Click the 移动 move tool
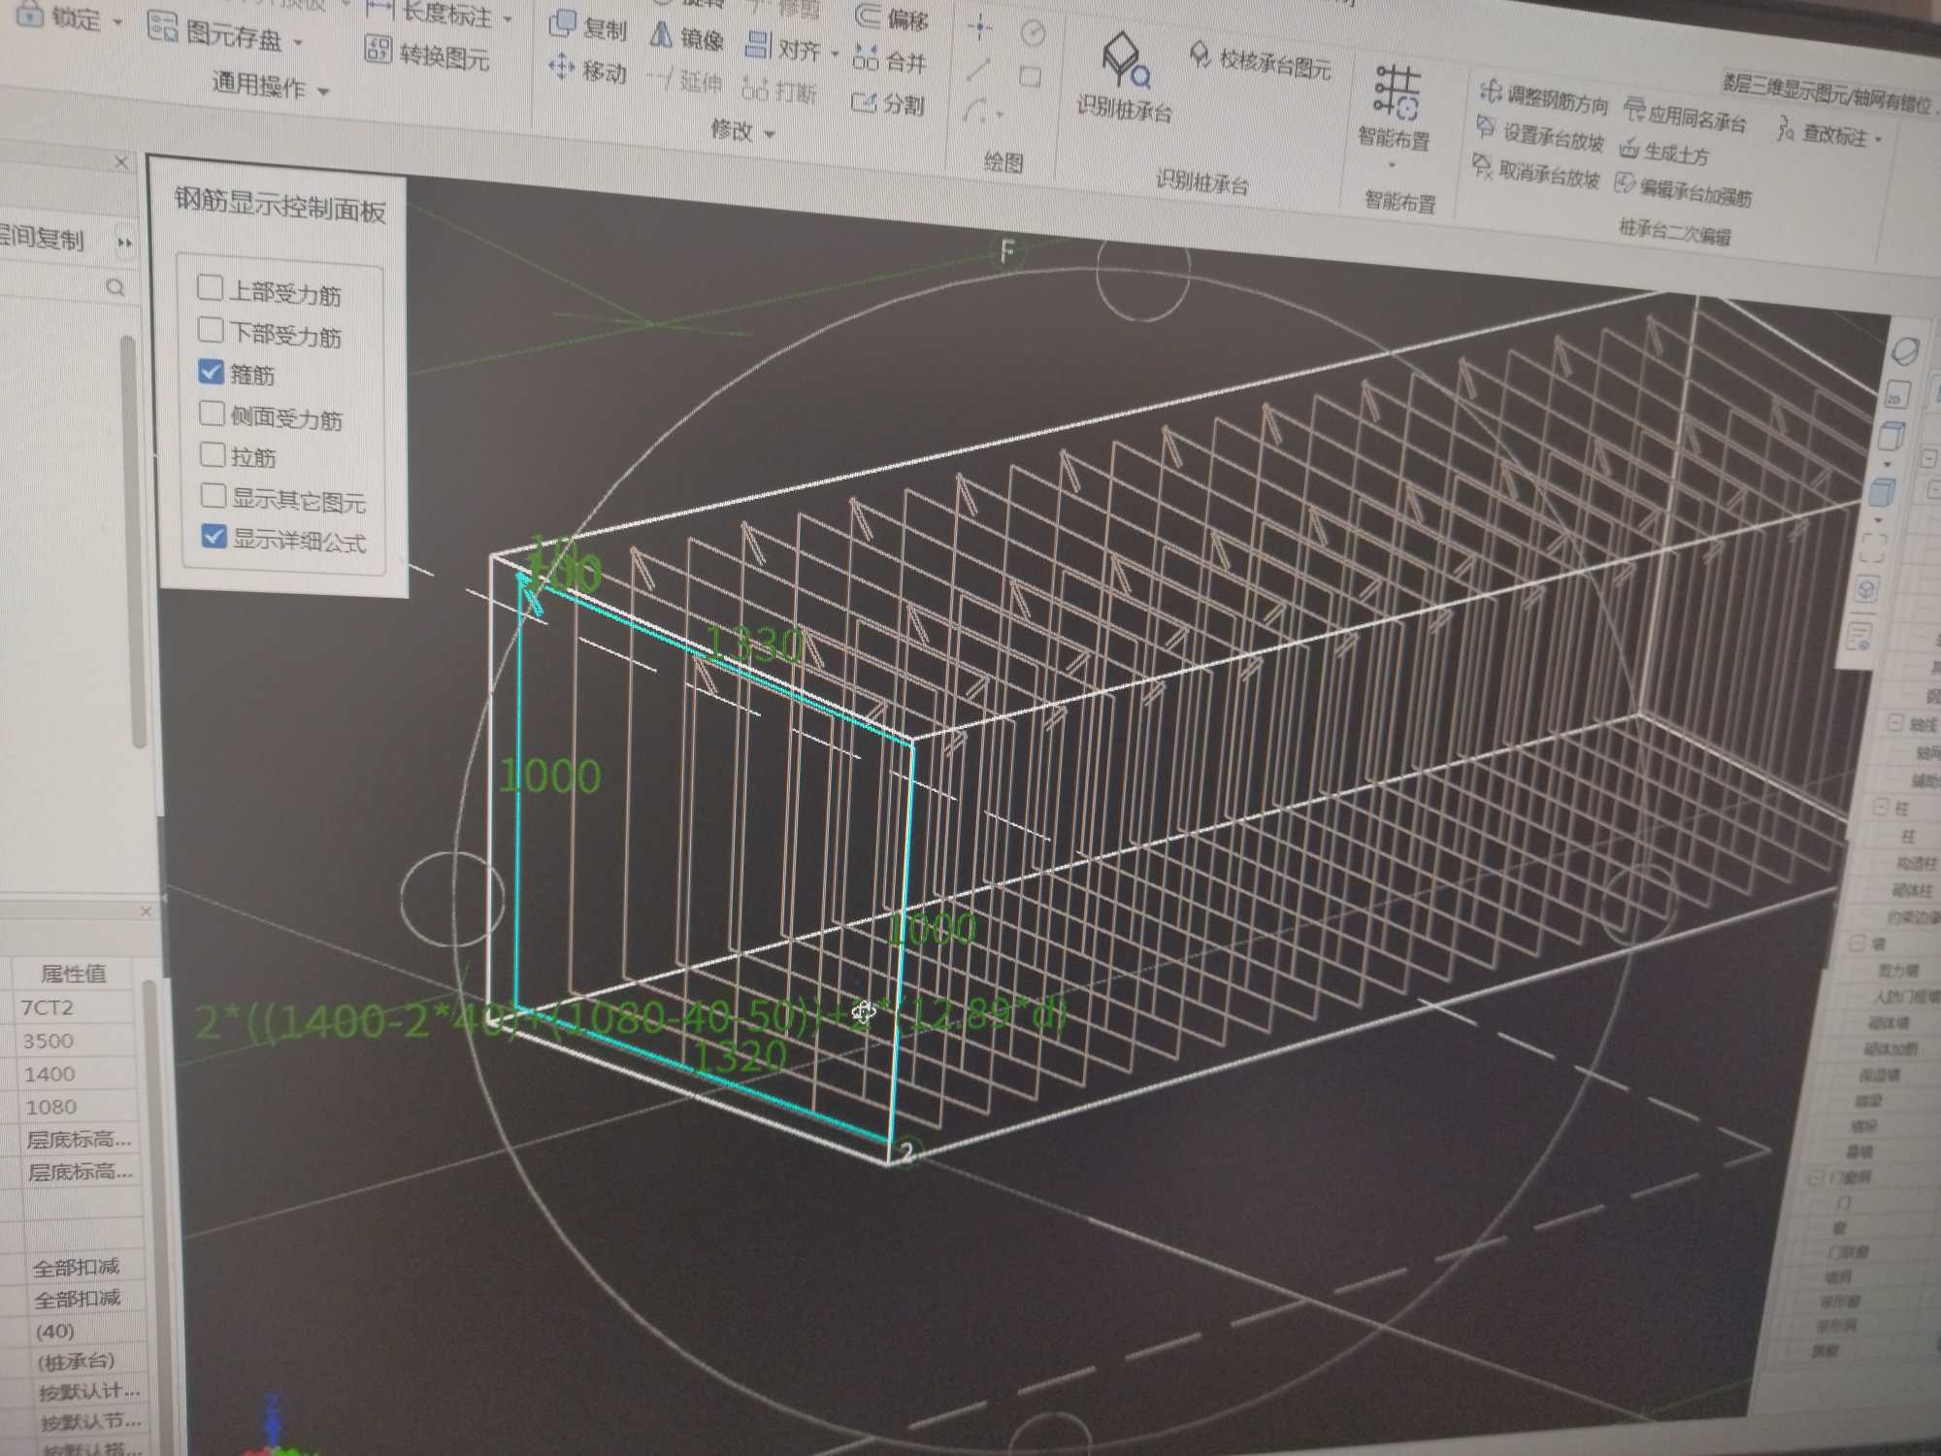1941x1456 pixels. click(x=587, y=69)
